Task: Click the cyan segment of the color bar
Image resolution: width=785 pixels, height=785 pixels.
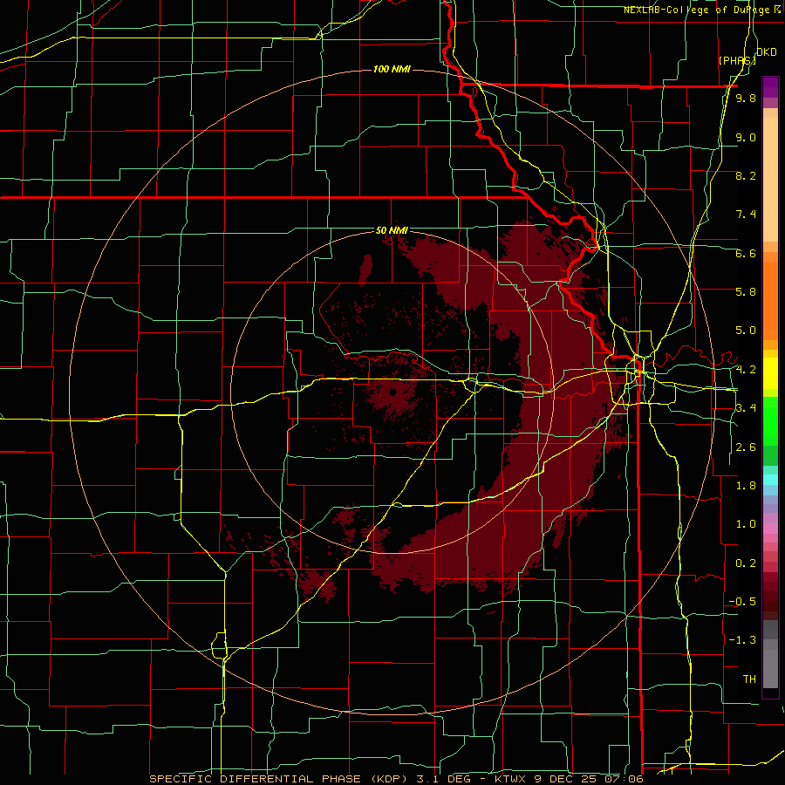Action: 770,480
